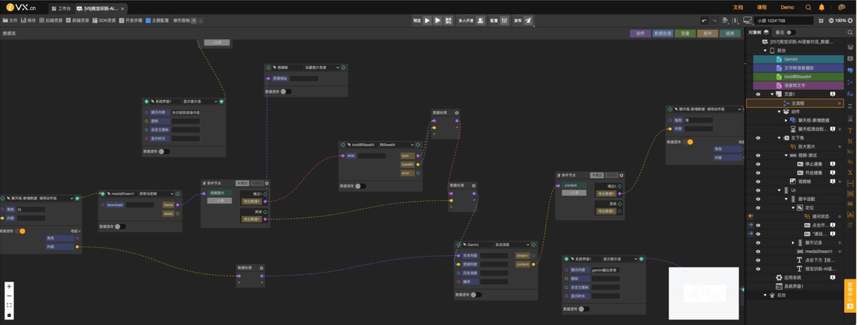Open 前端资源 in toolbar

78,21
